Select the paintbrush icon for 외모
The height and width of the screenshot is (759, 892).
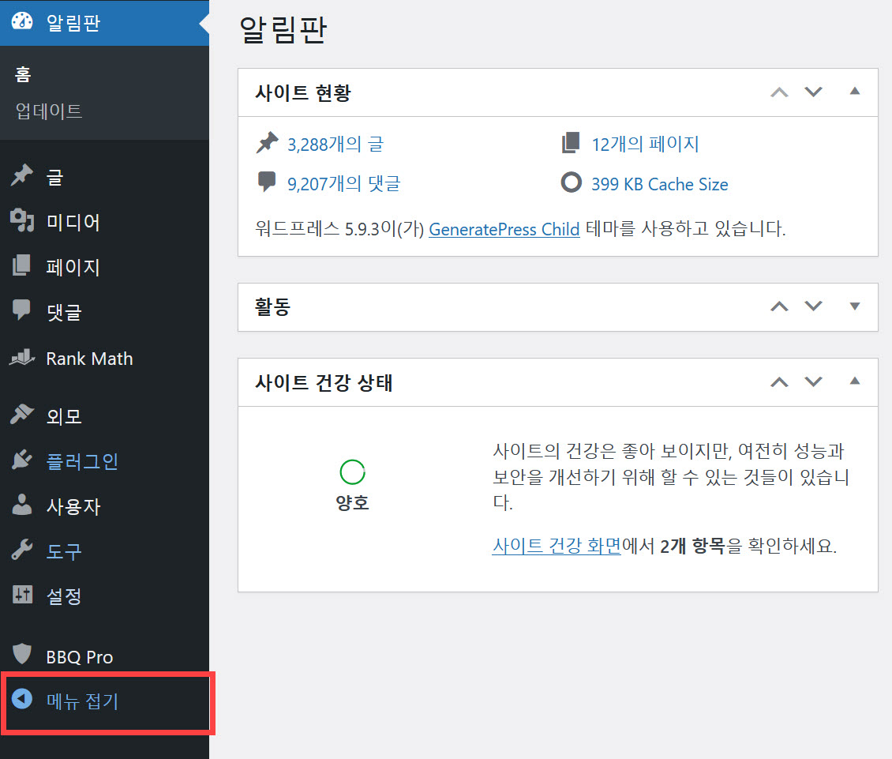point(22,415)
